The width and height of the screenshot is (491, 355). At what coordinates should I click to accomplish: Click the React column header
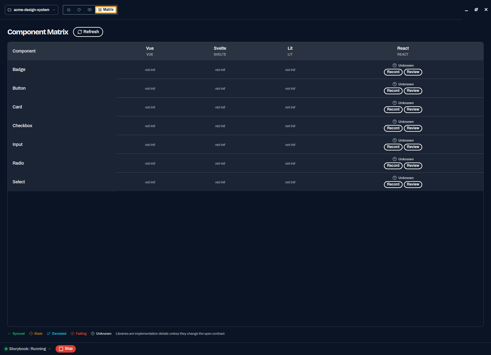[403, 51]
